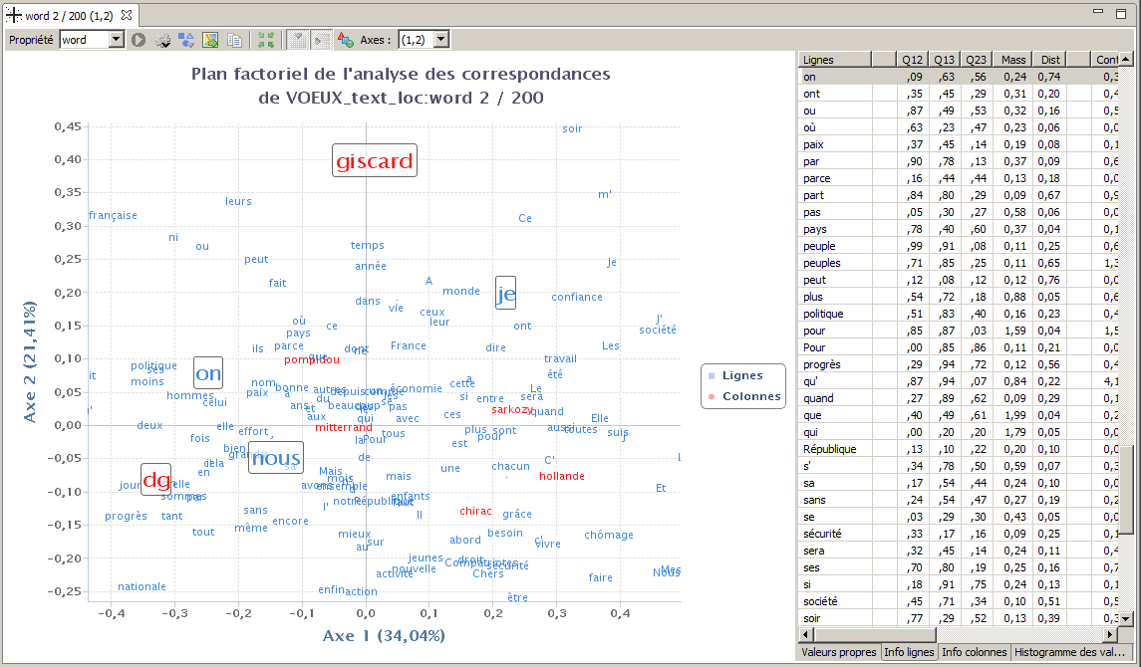The width and height of the screenshot is (1141, 667).
Task: Click the blue shapes icon in toolbar
Action: 186,40
